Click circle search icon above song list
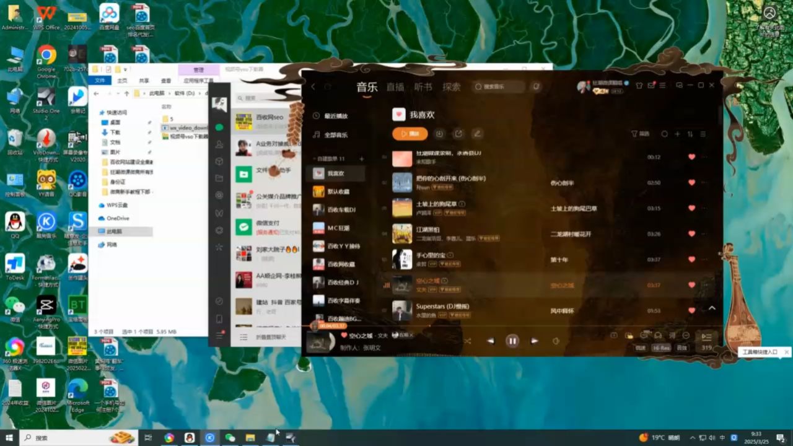The height and width of the screenshot is (446, 793). coord(665,134)
